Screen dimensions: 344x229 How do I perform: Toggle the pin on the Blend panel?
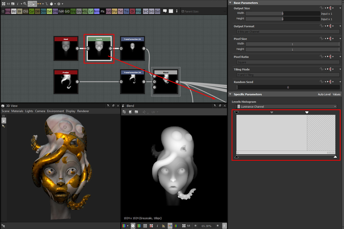215,106
